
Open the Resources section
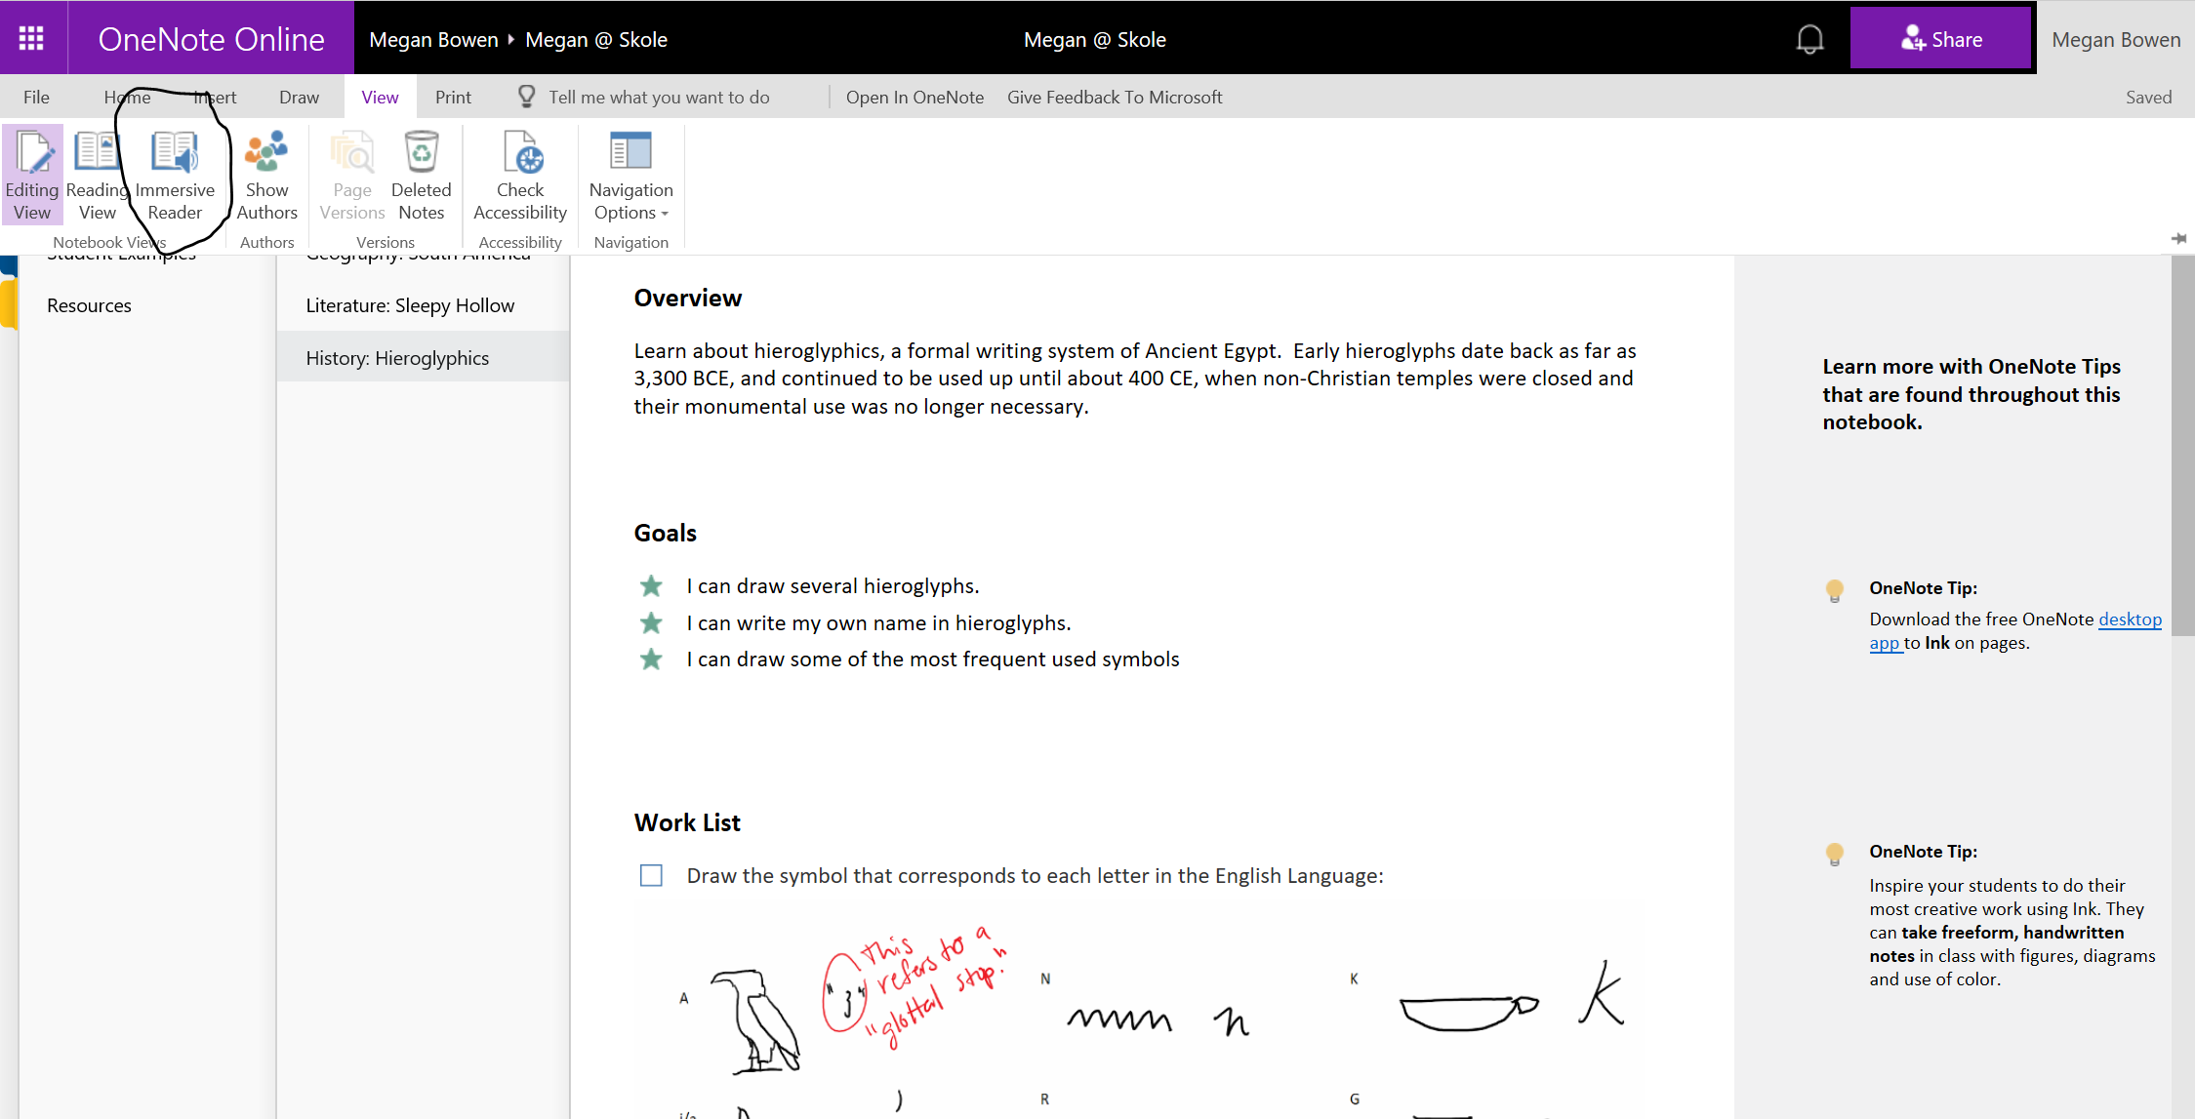(x=89, y=305)
